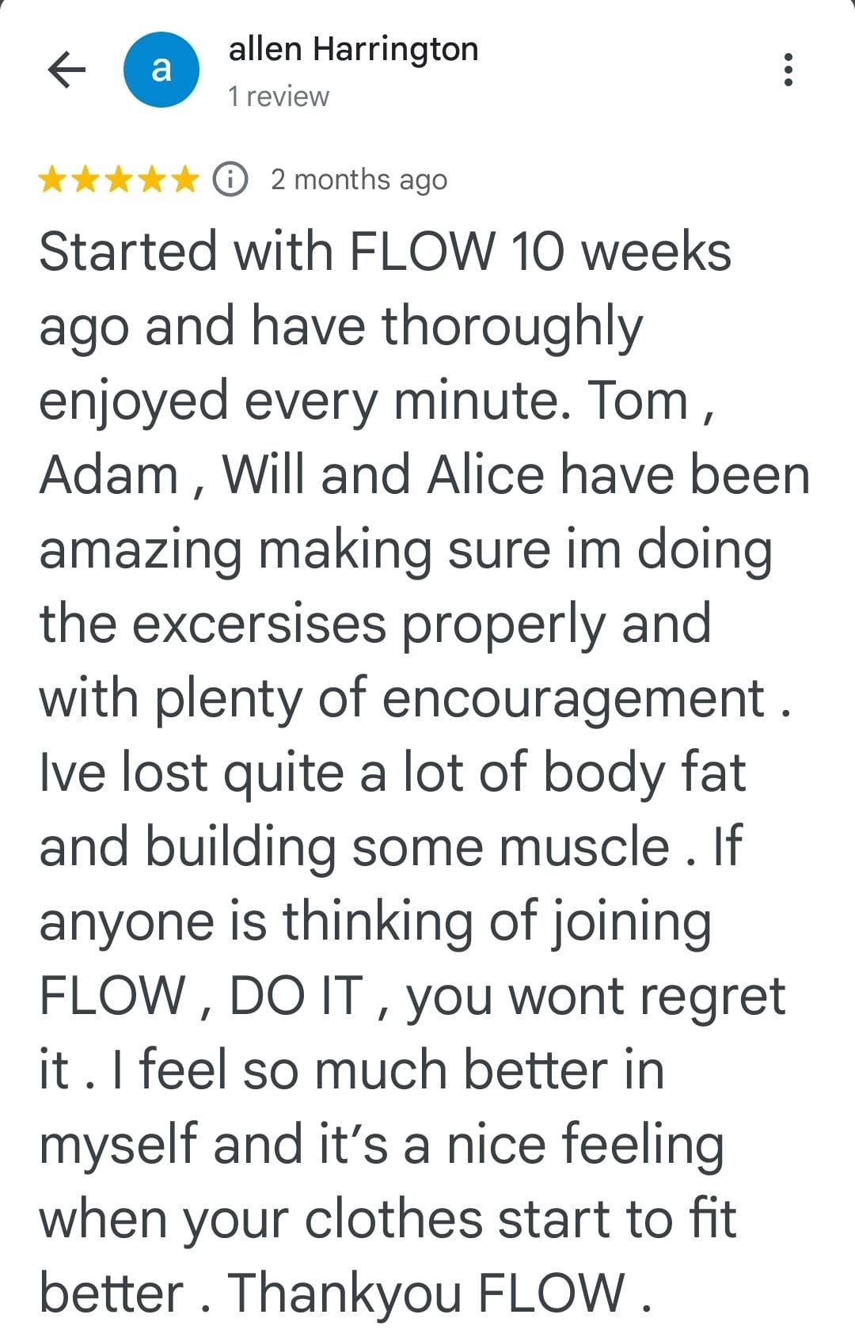
Task: Click the words 'DO IT' in the review
Action: coord(296,996)
